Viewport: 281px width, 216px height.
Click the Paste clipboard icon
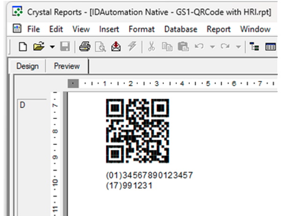pos(183,47)
